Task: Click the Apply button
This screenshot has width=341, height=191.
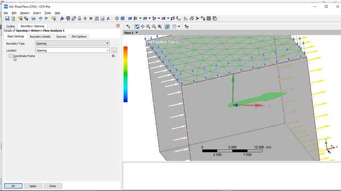Action: coord(33,186)
